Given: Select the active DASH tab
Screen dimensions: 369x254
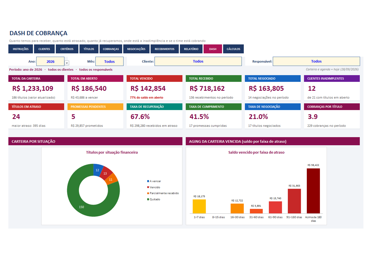Looking at the screenshot, I should tap(213, 49).
